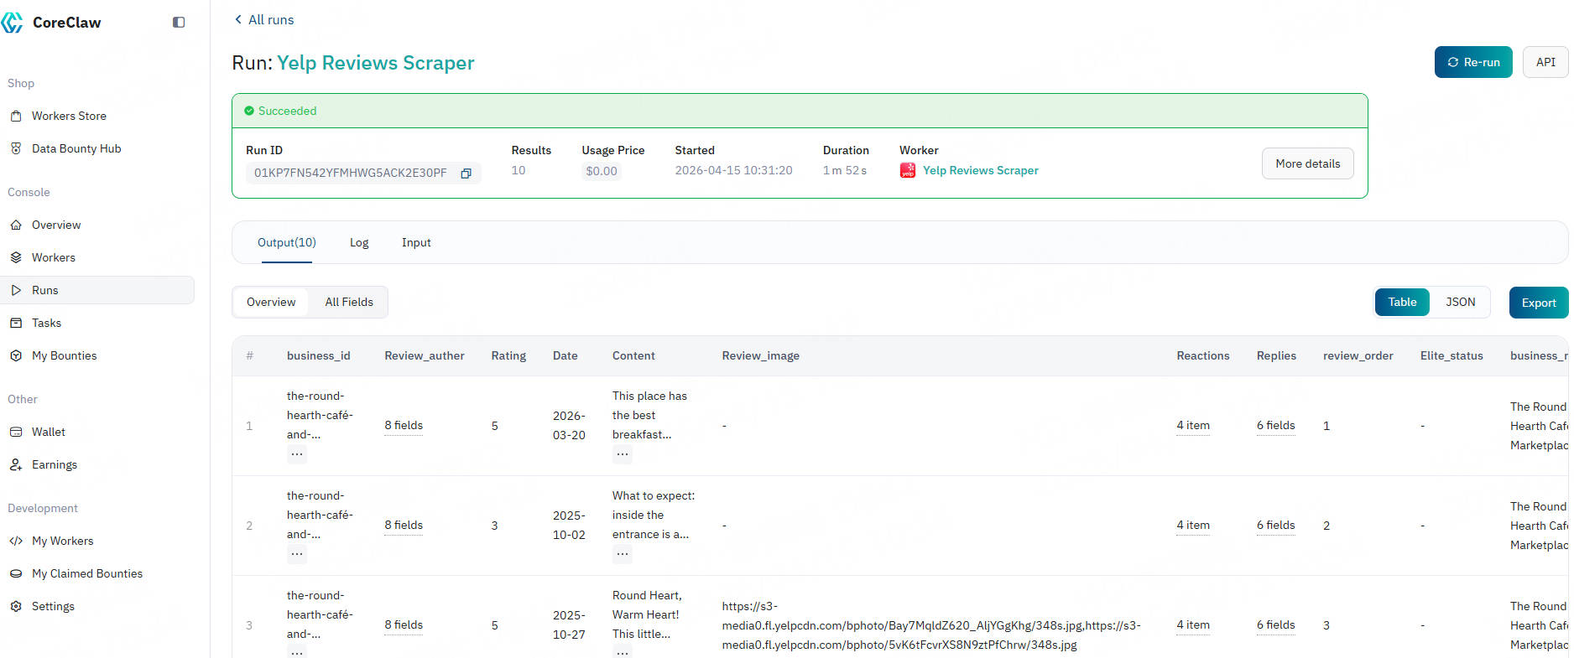Copy the Run ID with the copy icon
The image size is (1574, 658).
click(466, 174)
